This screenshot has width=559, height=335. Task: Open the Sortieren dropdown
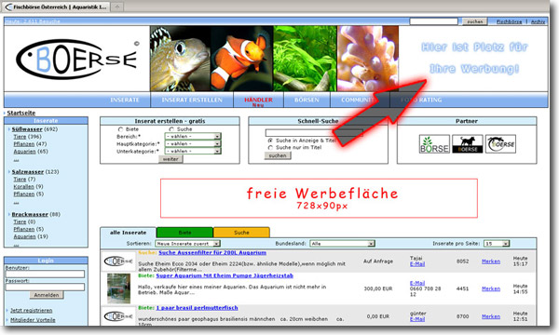tap(188, 244)
